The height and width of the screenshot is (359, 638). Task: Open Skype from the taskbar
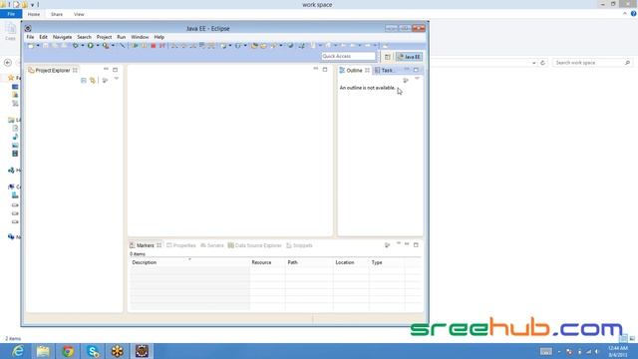coord(93,351)
